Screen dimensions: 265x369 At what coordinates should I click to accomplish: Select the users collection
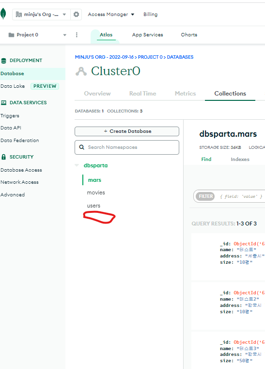coord(94,206)
